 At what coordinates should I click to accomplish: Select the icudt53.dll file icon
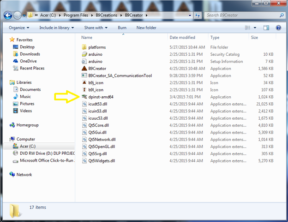point(84,104)
